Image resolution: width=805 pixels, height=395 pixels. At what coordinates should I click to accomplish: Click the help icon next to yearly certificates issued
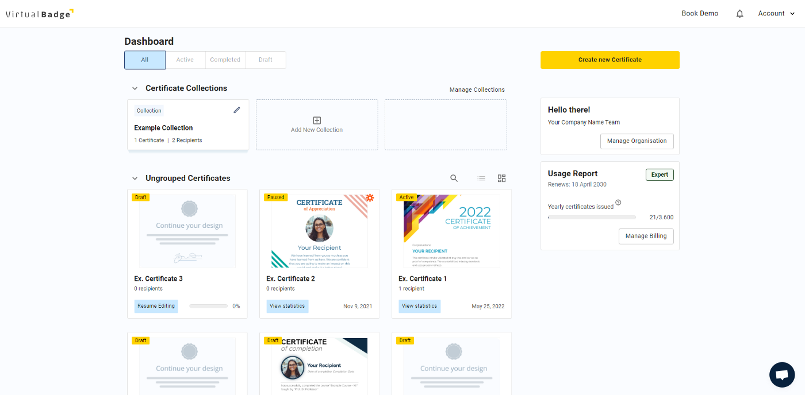pyautogui.click(x=618, y=202)
